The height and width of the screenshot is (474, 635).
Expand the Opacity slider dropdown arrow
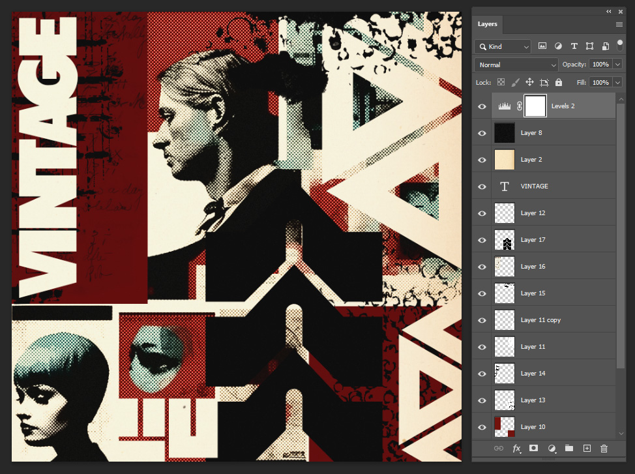pos(617,65)
